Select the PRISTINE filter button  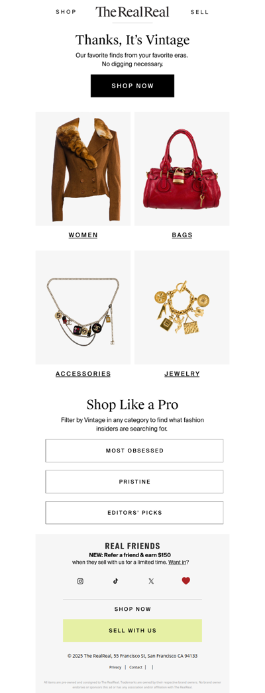coord(134,482)
